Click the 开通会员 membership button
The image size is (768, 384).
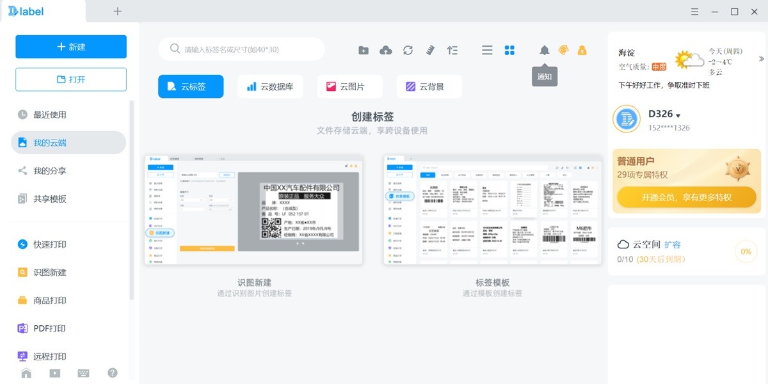686,197
